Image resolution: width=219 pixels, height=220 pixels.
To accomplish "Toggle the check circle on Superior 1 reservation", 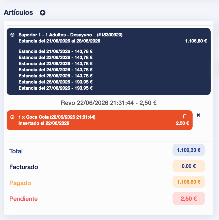I will click(12, 35).
